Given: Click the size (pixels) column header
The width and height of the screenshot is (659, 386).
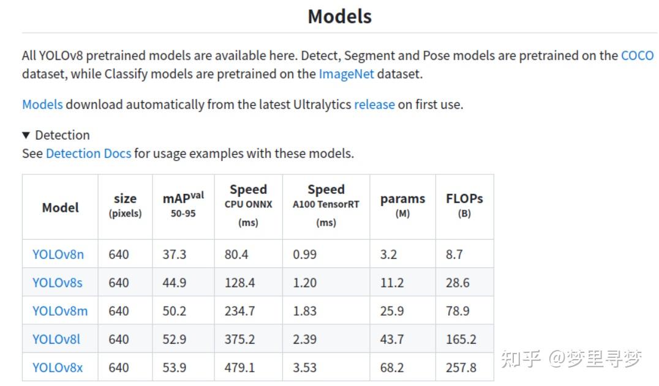Looking at the screenshot, I should coord(125,205).
